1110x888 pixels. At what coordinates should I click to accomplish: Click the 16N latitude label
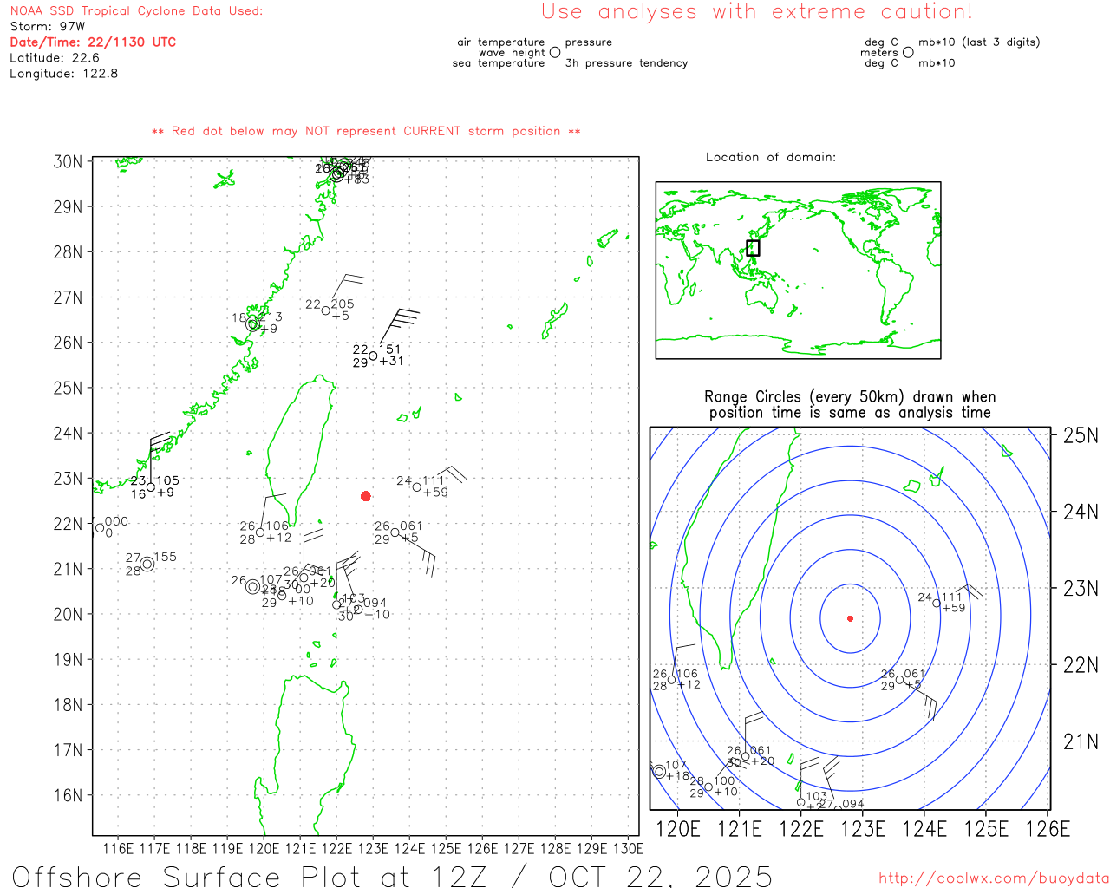[68, 795]
